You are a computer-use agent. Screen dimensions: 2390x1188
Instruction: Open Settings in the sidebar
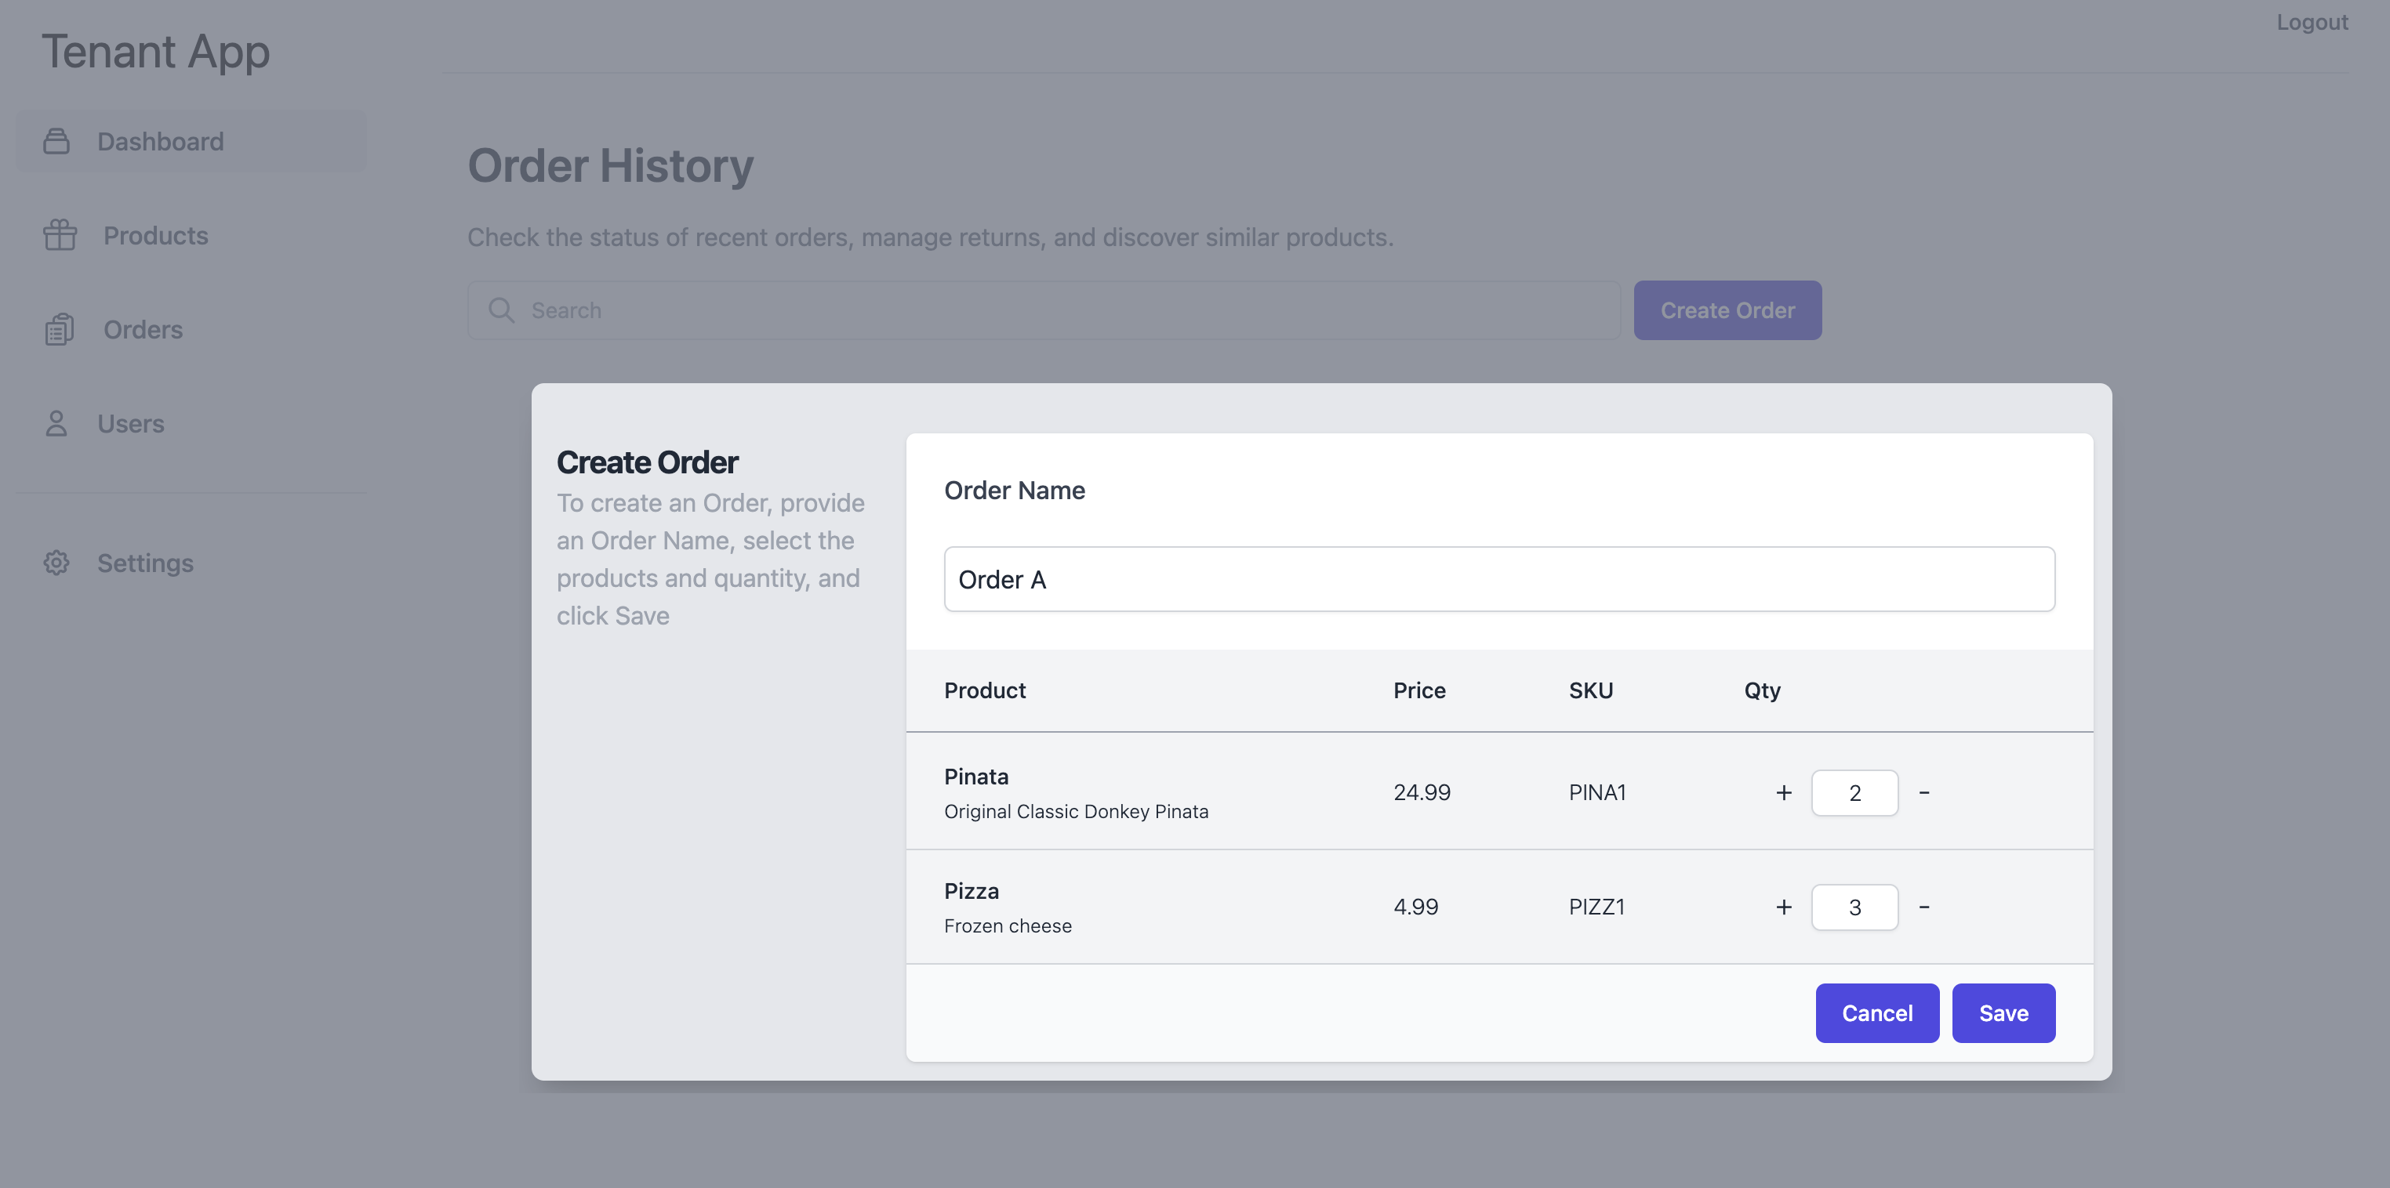pyautogui.click(x=192, y=563)
